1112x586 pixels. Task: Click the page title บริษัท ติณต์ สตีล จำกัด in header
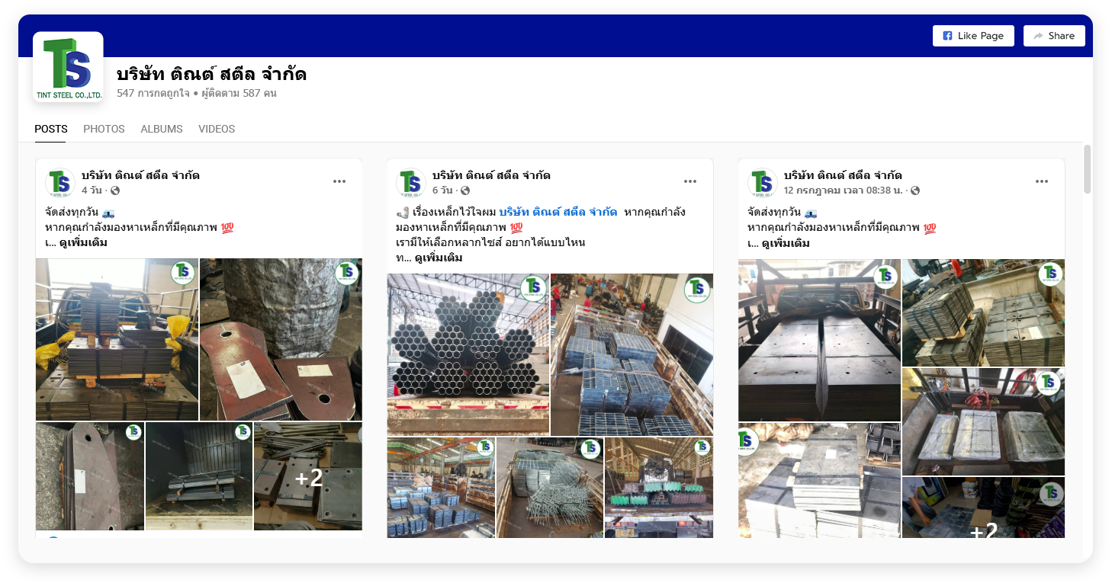[212, 75]
